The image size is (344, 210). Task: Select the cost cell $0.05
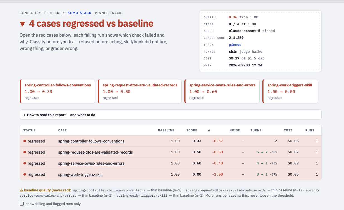(x=293, y=174)
